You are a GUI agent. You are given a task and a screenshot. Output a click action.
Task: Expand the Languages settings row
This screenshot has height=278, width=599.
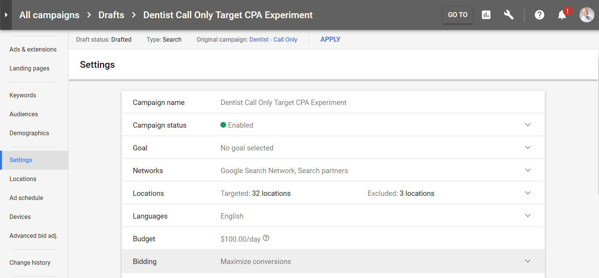tap(528, 216)
